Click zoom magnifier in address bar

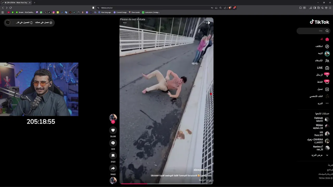point(221,8)
